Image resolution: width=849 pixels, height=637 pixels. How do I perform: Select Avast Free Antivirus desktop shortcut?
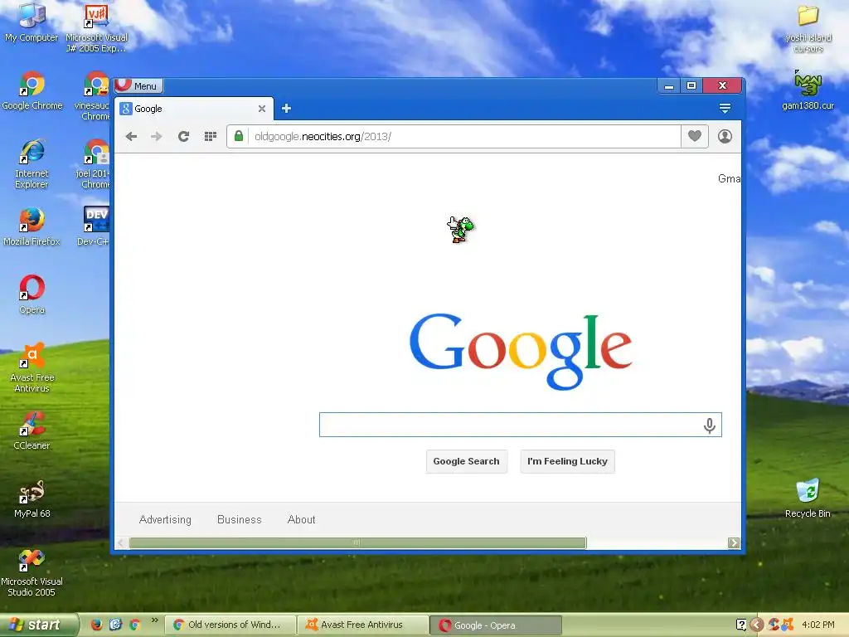[32, 367]
